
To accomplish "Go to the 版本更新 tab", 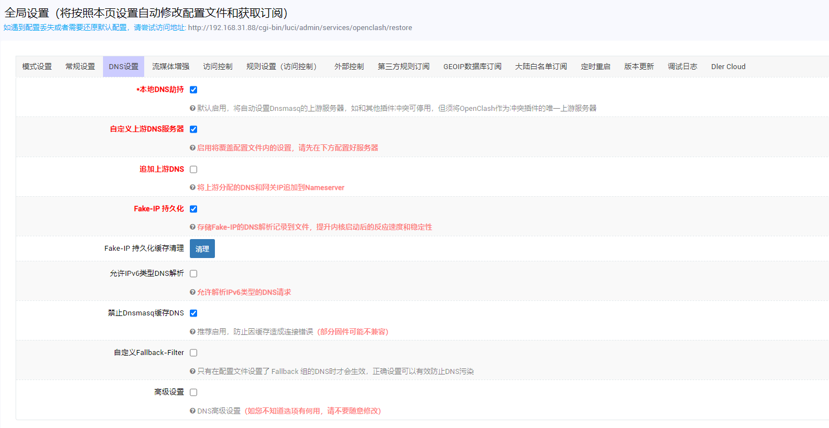I will (638, 66).
